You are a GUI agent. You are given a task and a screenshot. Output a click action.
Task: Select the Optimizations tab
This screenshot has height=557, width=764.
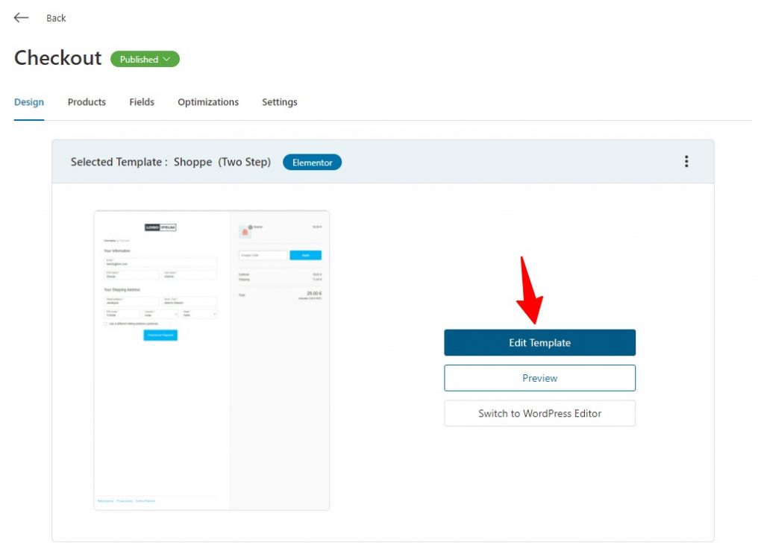point(208,102)
